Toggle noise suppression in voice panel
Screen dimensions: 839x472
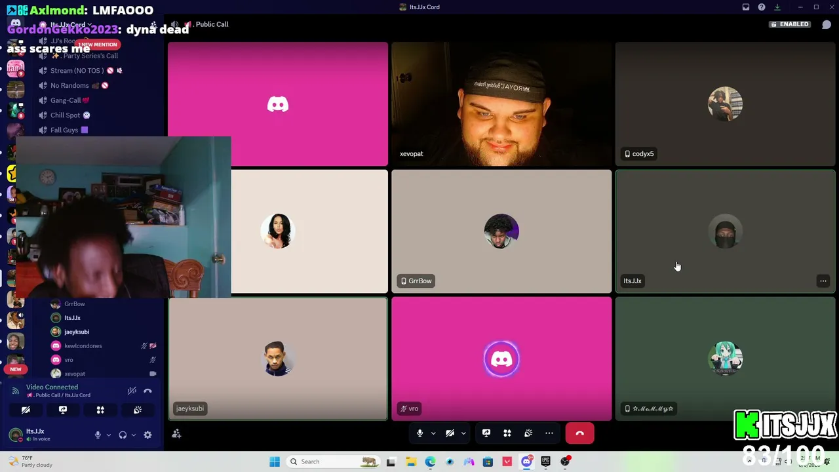(132, 391)
